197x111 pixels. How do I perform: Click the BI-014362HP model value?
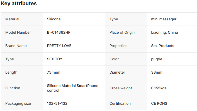coord(59,32)
